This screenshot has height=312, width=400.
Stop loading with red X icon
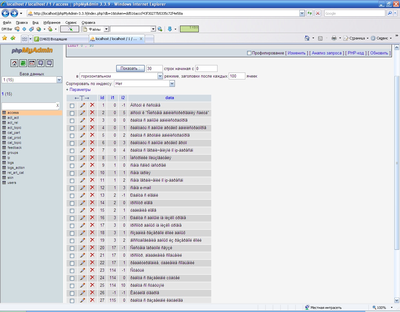(x=318, y=13)
